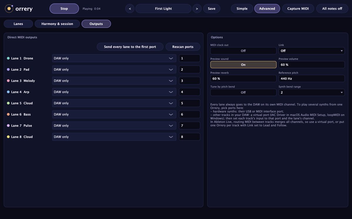Send all notes off
The width and height of the screenshot is (352, 219).
tap(332, 9)
